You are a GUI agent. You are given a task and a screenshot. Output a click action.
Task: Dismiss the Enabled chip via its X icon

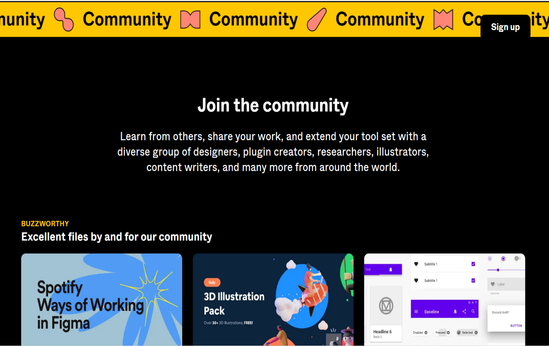(x=426, y=333)
